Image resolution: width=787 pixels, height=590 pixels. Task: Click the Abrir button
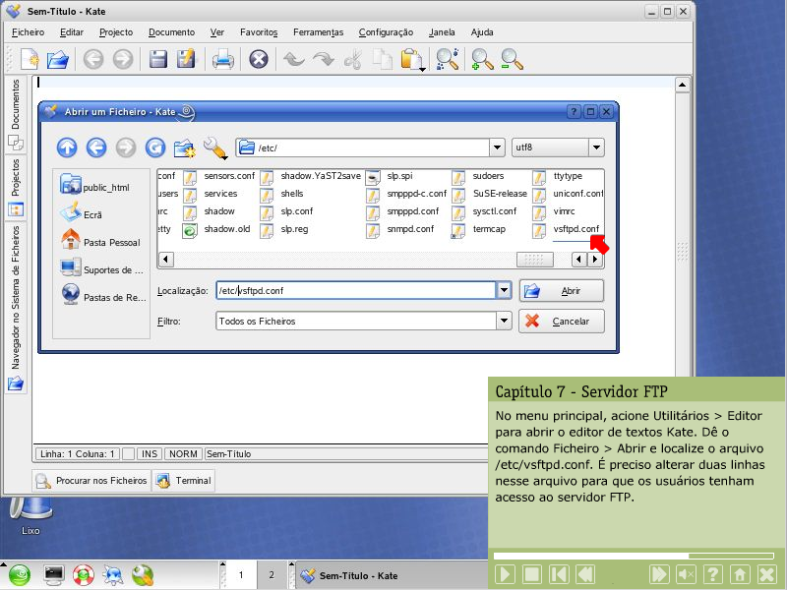(561, 291)
